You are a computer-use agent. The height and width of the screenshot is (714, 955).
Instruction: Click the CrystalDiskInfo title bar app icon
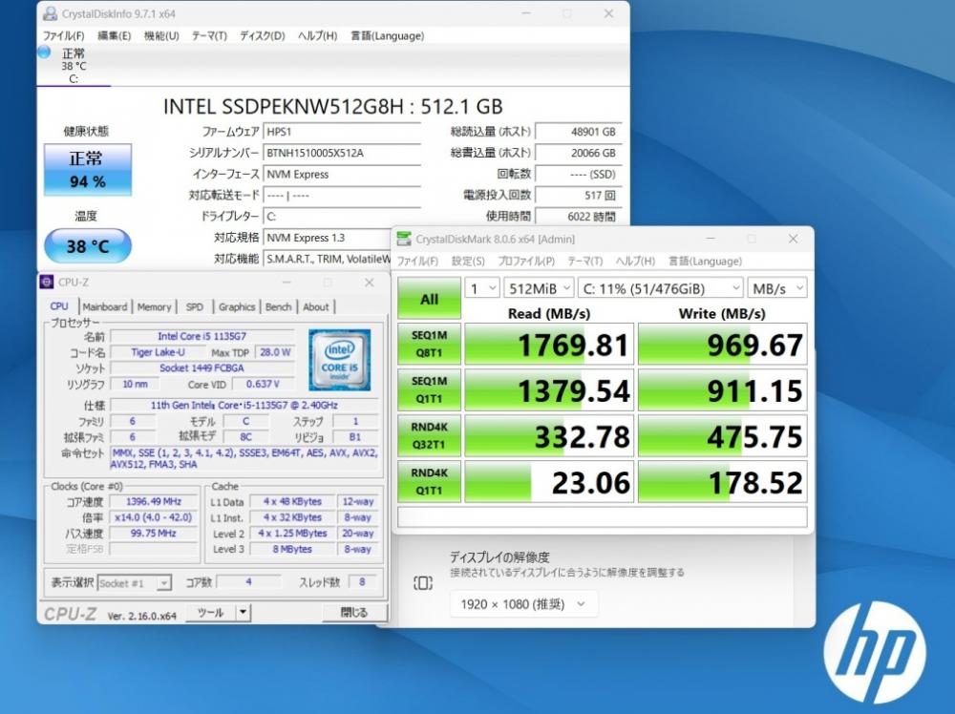pyautogui.click(x=51, y=13)
